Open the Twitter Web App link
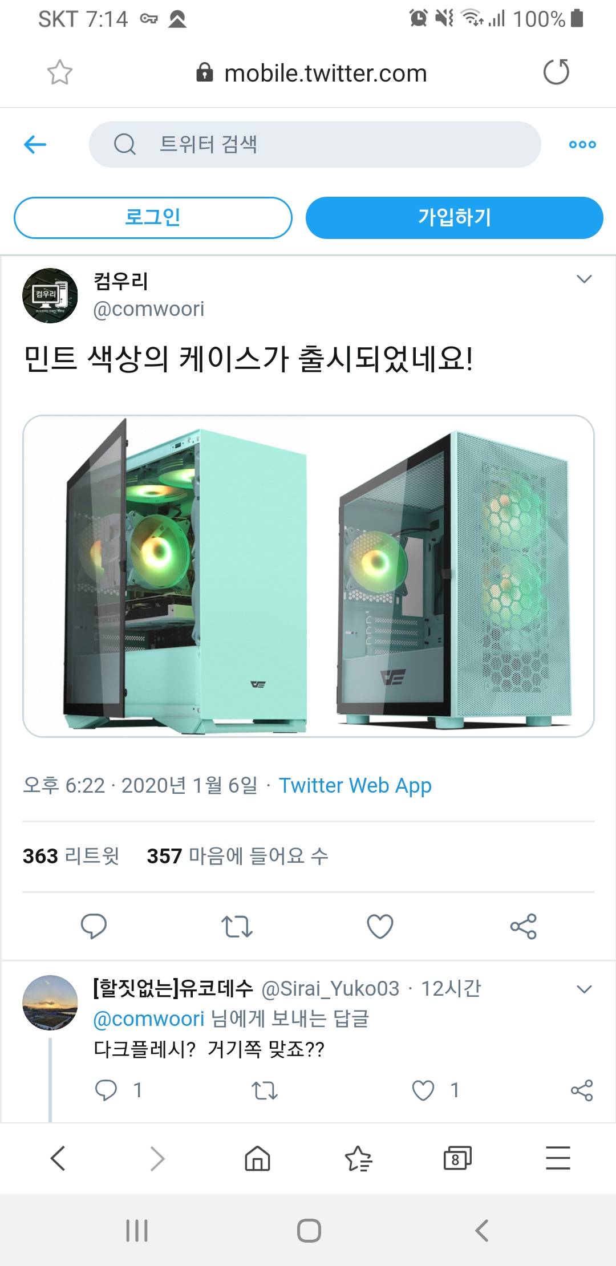 pos(355,785)
